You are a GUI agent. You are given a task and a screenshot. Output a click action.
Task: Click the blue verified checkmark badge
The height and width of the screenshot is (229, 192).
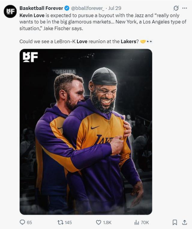(x=67, y=8)
